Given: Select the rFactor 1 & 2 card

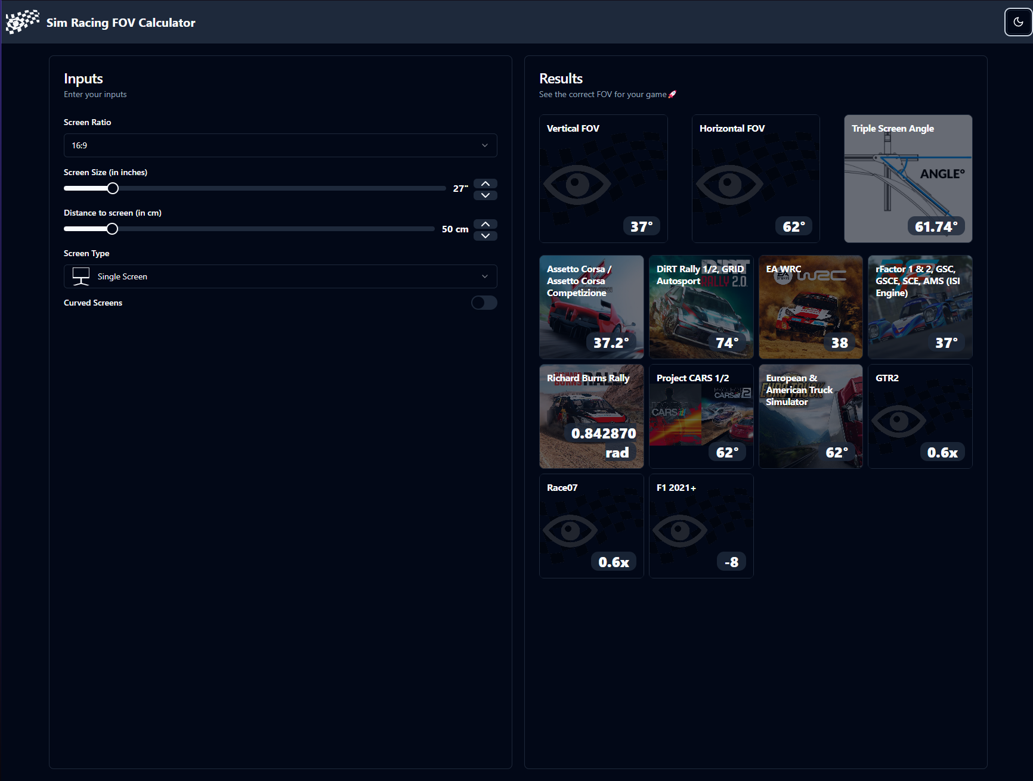Looking at the screenshot, I should tap(920, 307).
